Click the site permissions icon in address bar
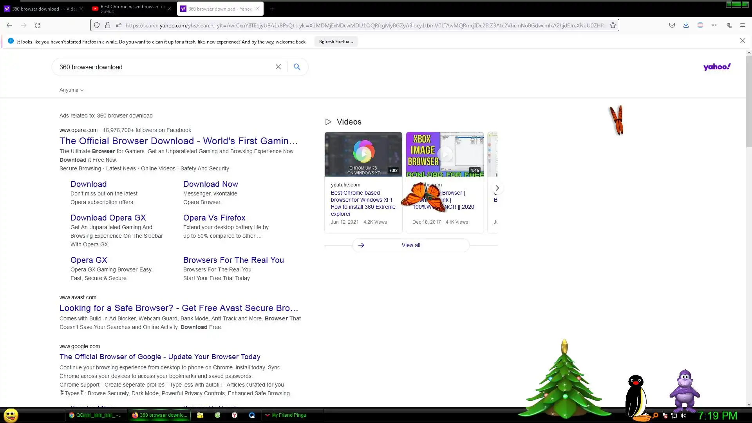The width and height of the screenshot is (752, 423). point(119,25)
